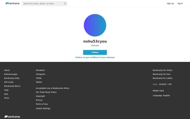The width and height of the screenshot is (190, 119).
Task: Visit the Instagram footer link
Action: pyautogui.click(x=41, y=74)
